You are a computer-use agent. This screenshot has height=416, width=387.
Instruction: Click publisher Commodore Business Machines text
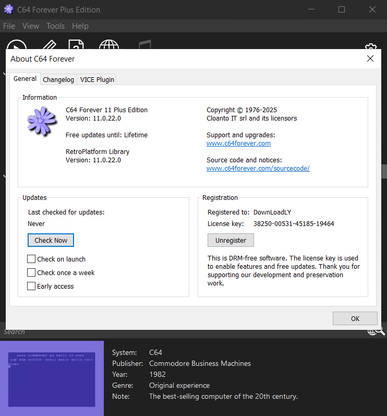coord(200,363)
